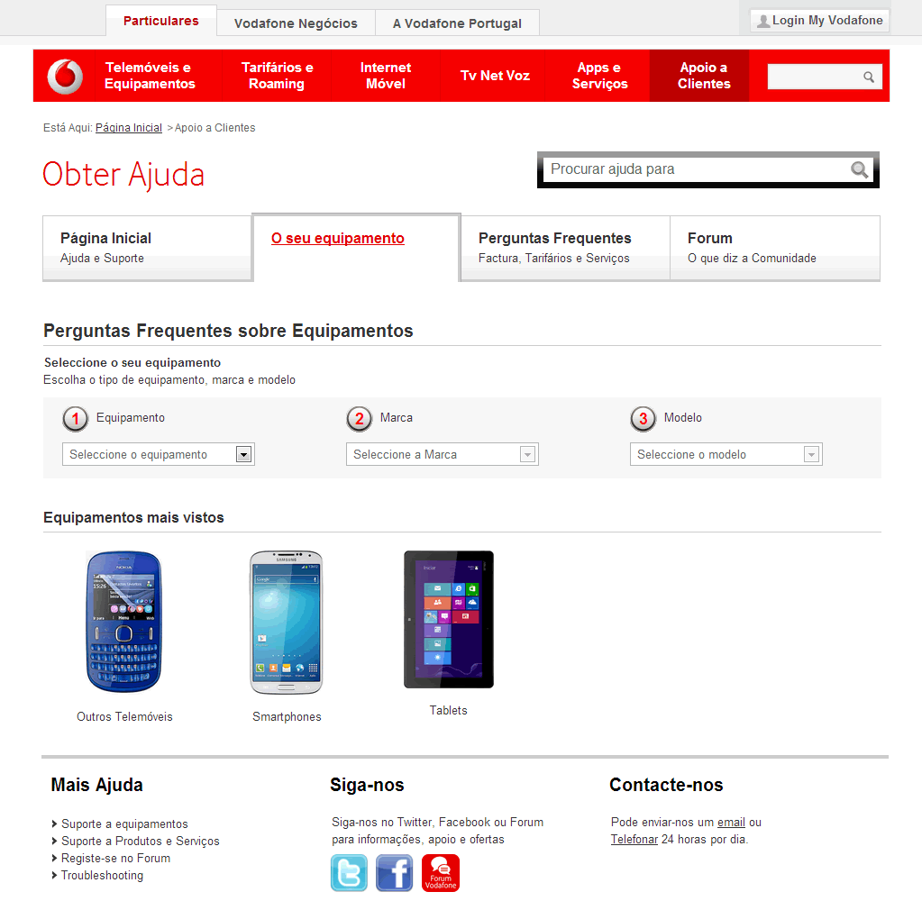Viewport: 922px width, 901px height.
Task: Click the Telefonar contact link
Action: (x=634, y=840)
